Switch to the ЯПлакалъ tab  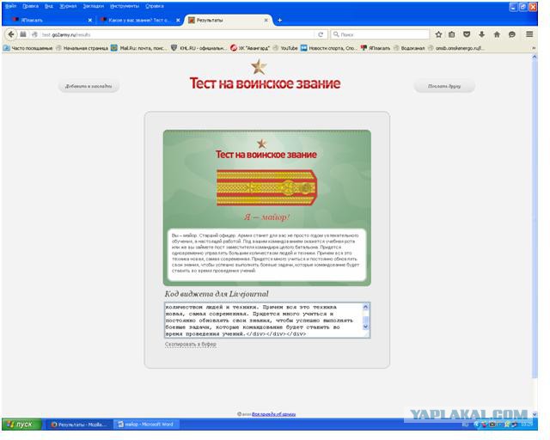point(49,21)
